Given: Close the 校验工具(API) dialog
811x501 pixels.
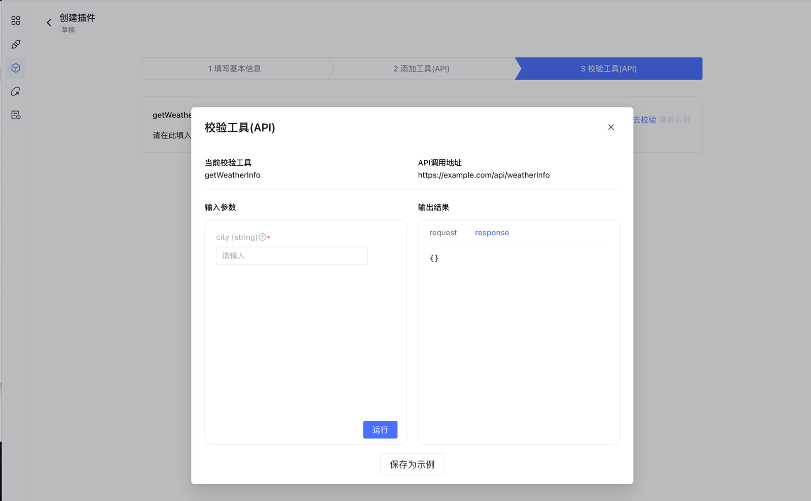Looking at the screenshot, I should point(611,127).
